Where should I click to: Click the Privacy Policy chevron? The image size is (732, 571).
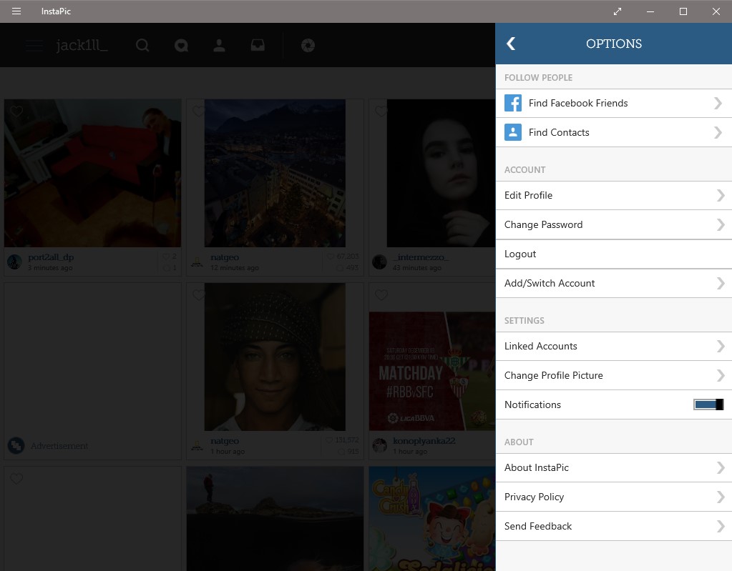721,497
